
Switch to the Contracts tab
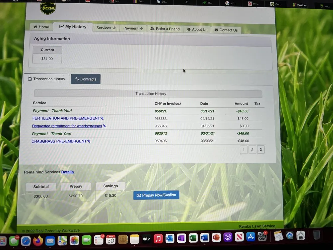86,79
